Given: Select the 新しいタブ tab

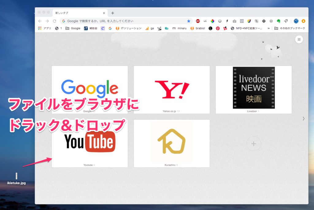Looking at the screenshot, I should click(80, 13).
